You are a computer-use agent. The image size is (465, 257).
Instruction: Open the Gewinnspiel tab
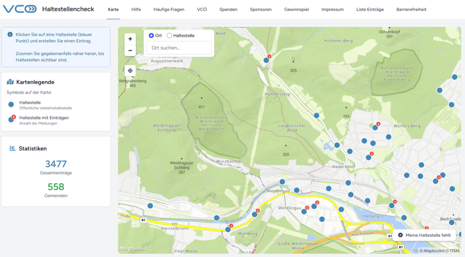[296, 9]
